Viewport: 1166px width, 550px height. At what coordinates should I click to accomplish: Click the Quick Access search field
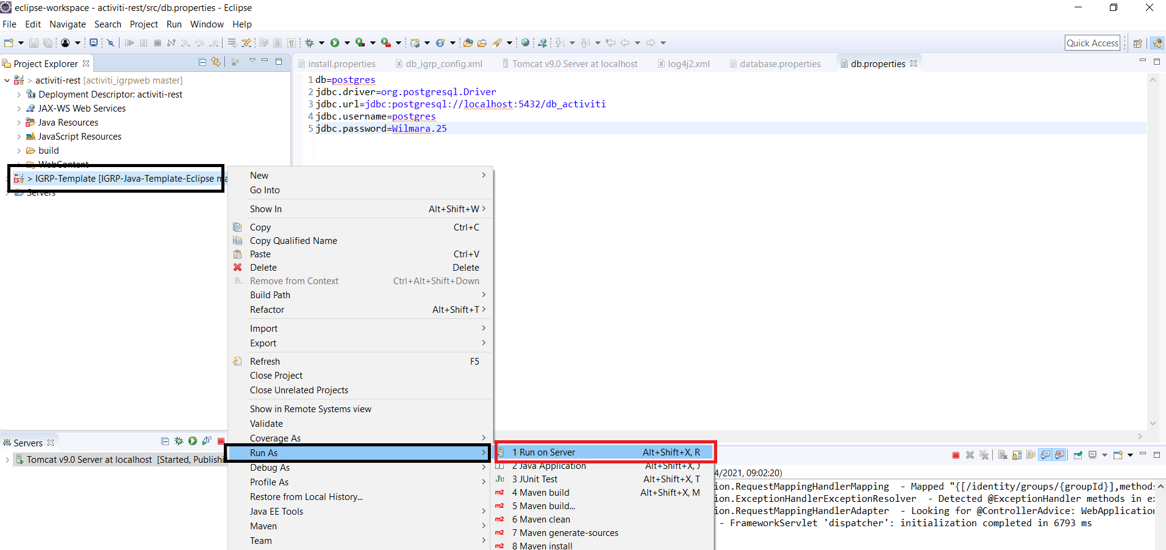[x=1092, y=43]
